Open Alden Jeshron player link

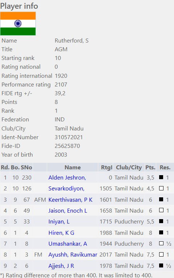67,177
